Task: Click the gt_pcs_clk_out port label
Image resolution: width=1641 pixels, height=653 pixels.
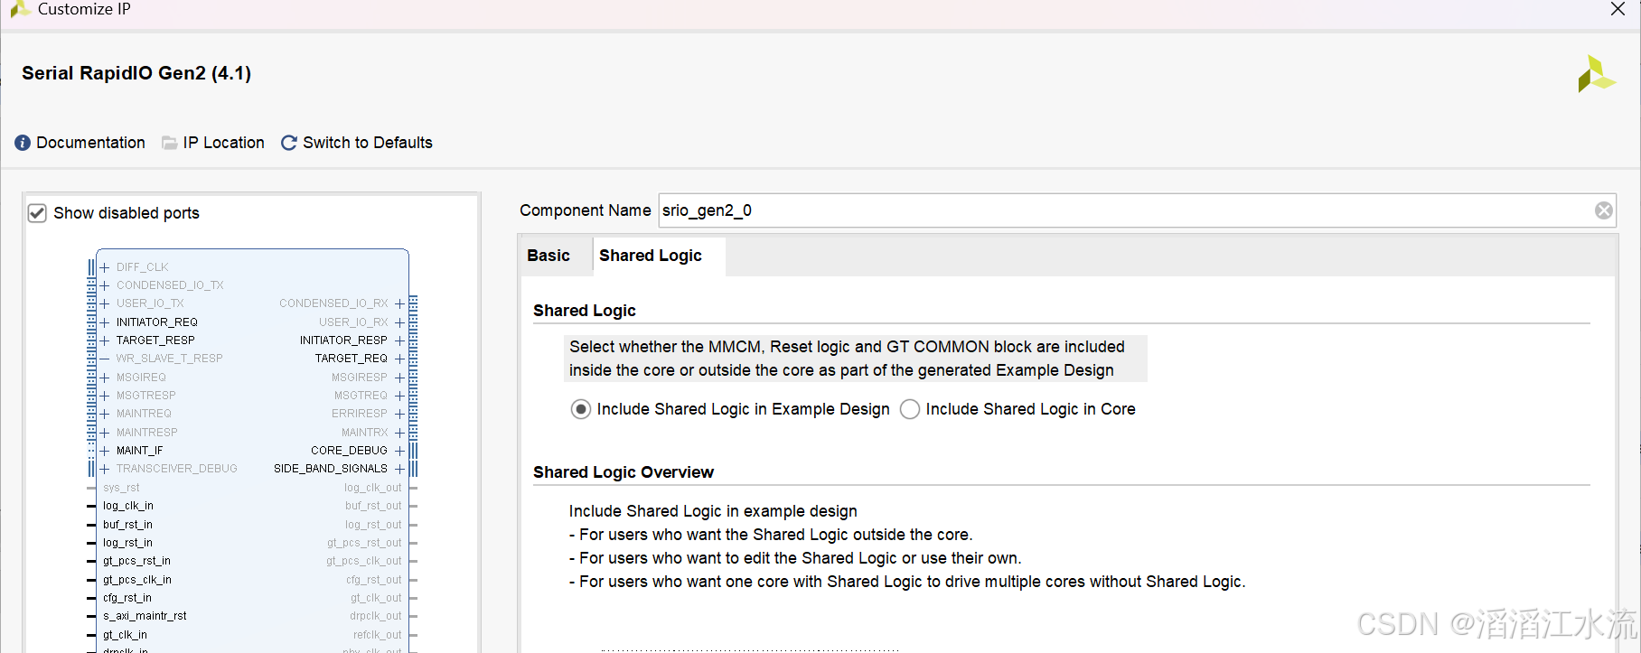Action: (x=364, y=561)
